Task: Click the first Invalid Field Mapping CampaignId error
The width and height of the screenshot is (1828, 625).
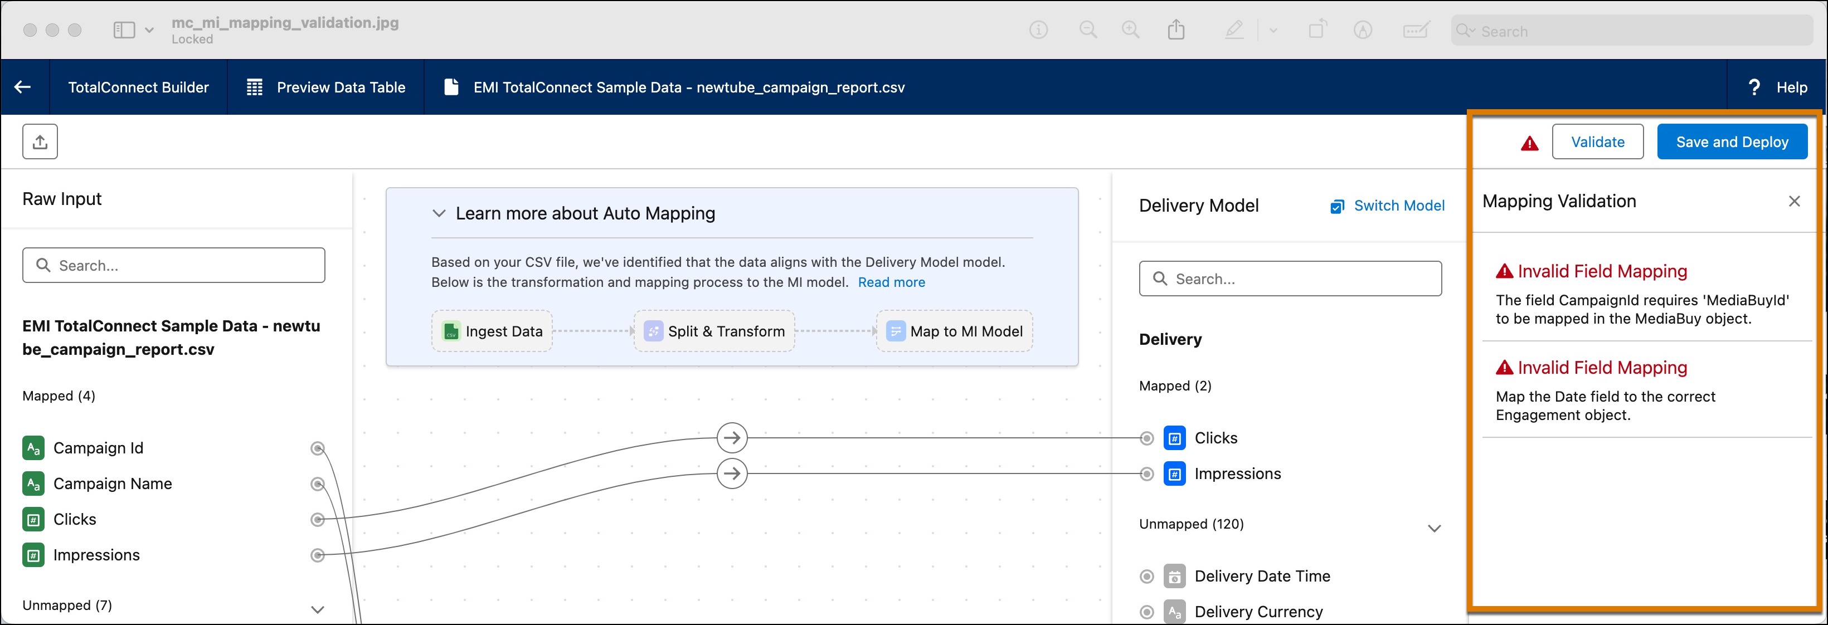Action: click(1646, 294)
